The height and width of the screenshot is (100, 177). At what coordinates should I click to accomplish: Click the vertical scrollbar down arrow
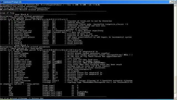pyautogui.click(x=175, y=98)
